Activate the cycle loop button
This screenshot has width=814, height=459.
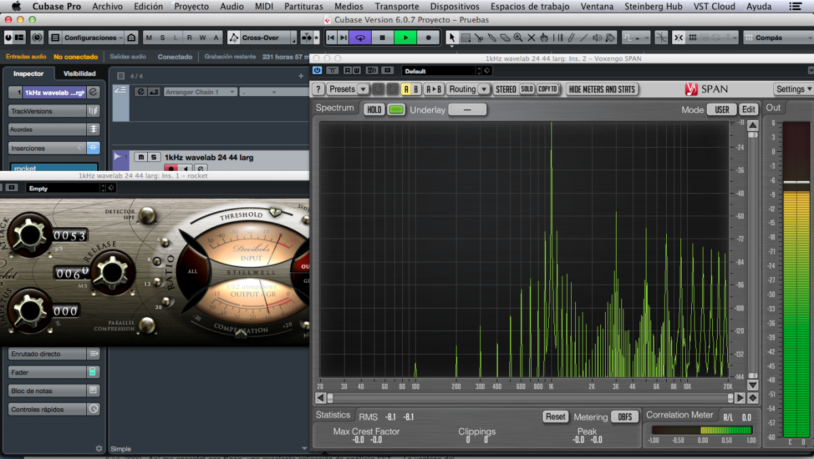360,38
